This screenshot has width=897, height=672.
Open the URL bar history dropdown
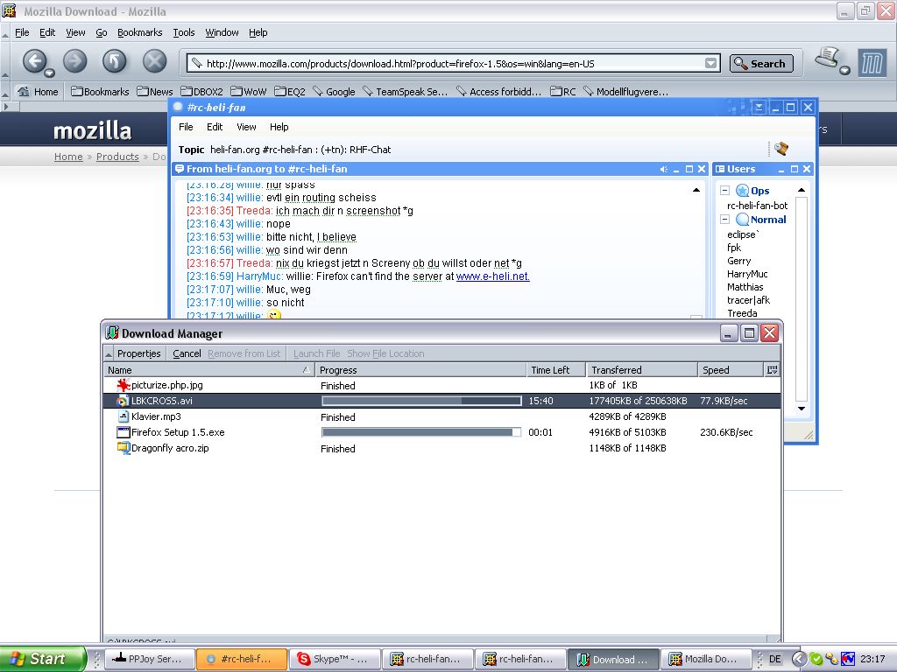pyautogui.click(x=710, y=63)
